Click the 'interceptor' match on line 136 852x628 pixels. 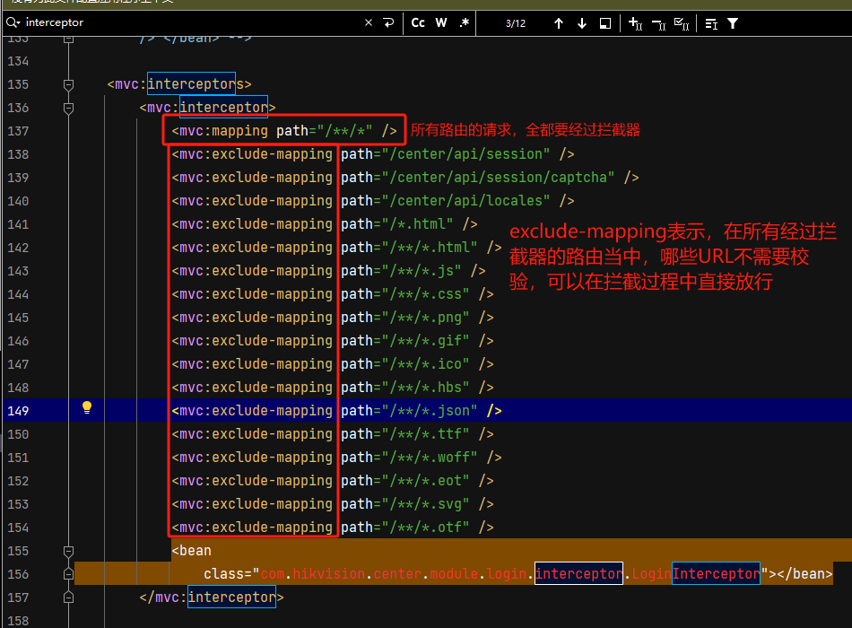(223, 107)
